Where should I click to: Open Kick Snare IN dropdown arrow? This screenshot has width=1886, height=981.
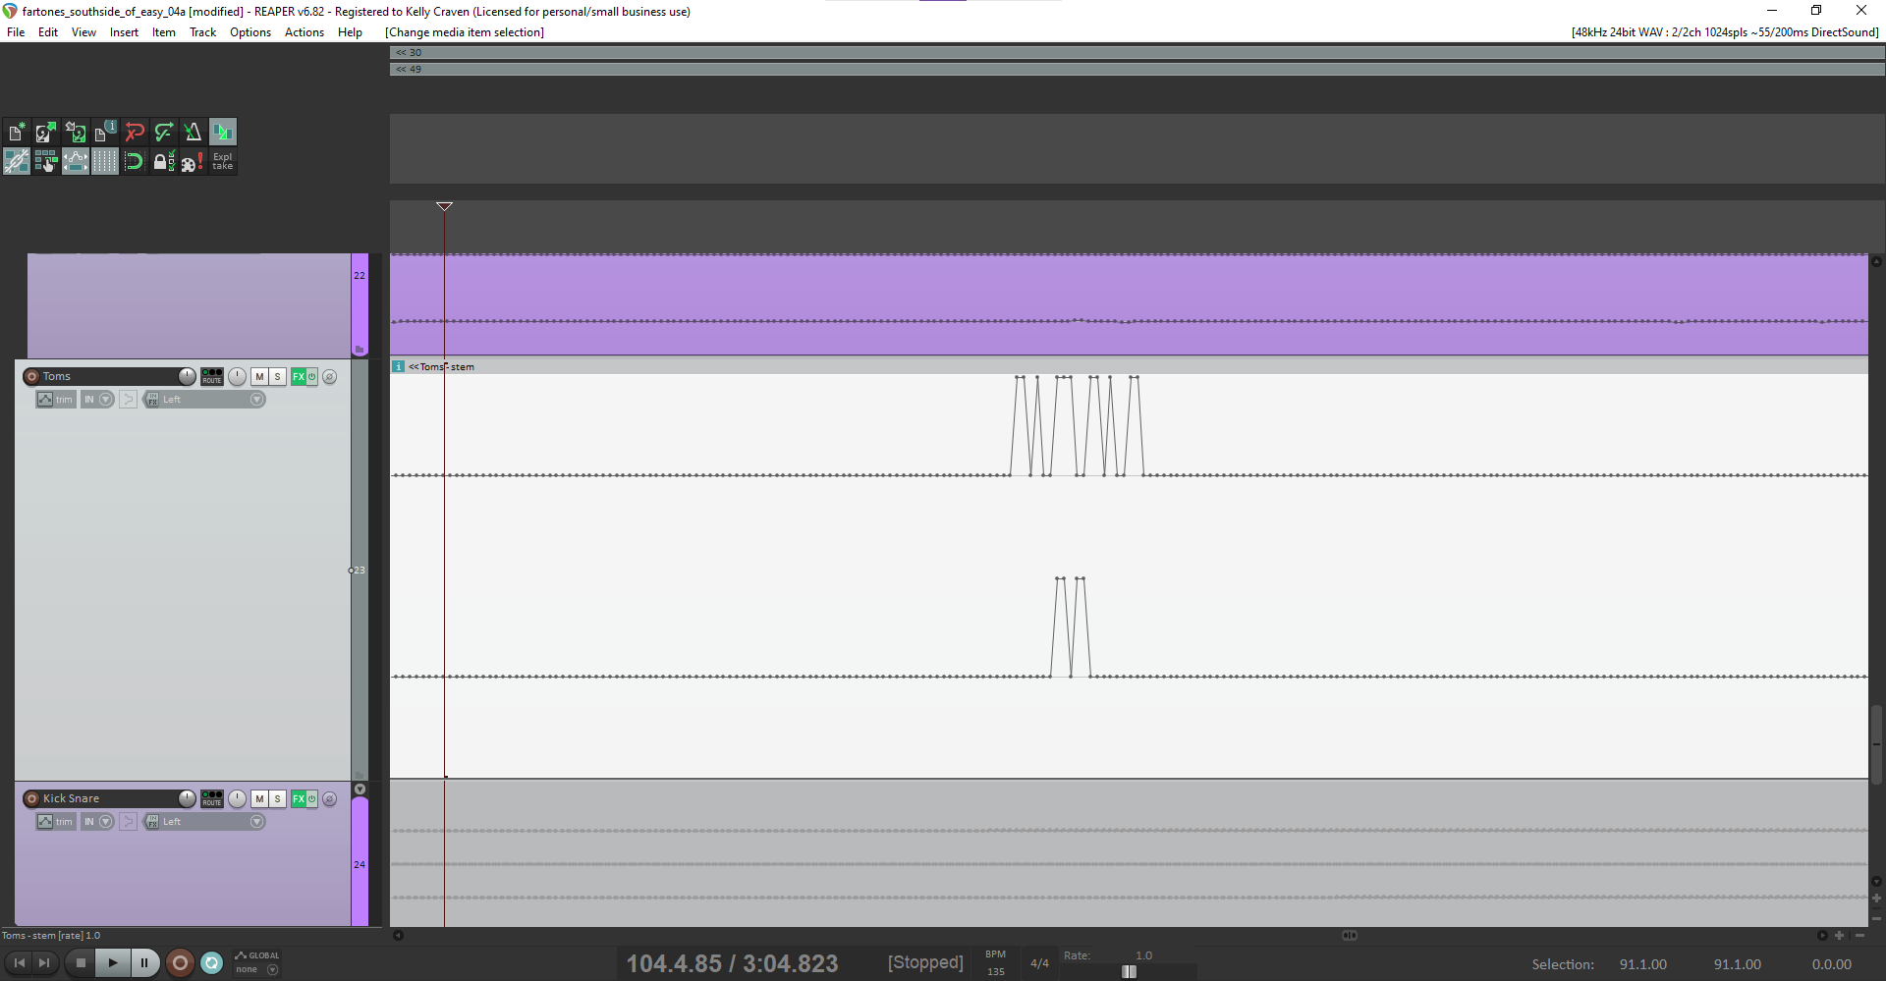pos(106,822)
